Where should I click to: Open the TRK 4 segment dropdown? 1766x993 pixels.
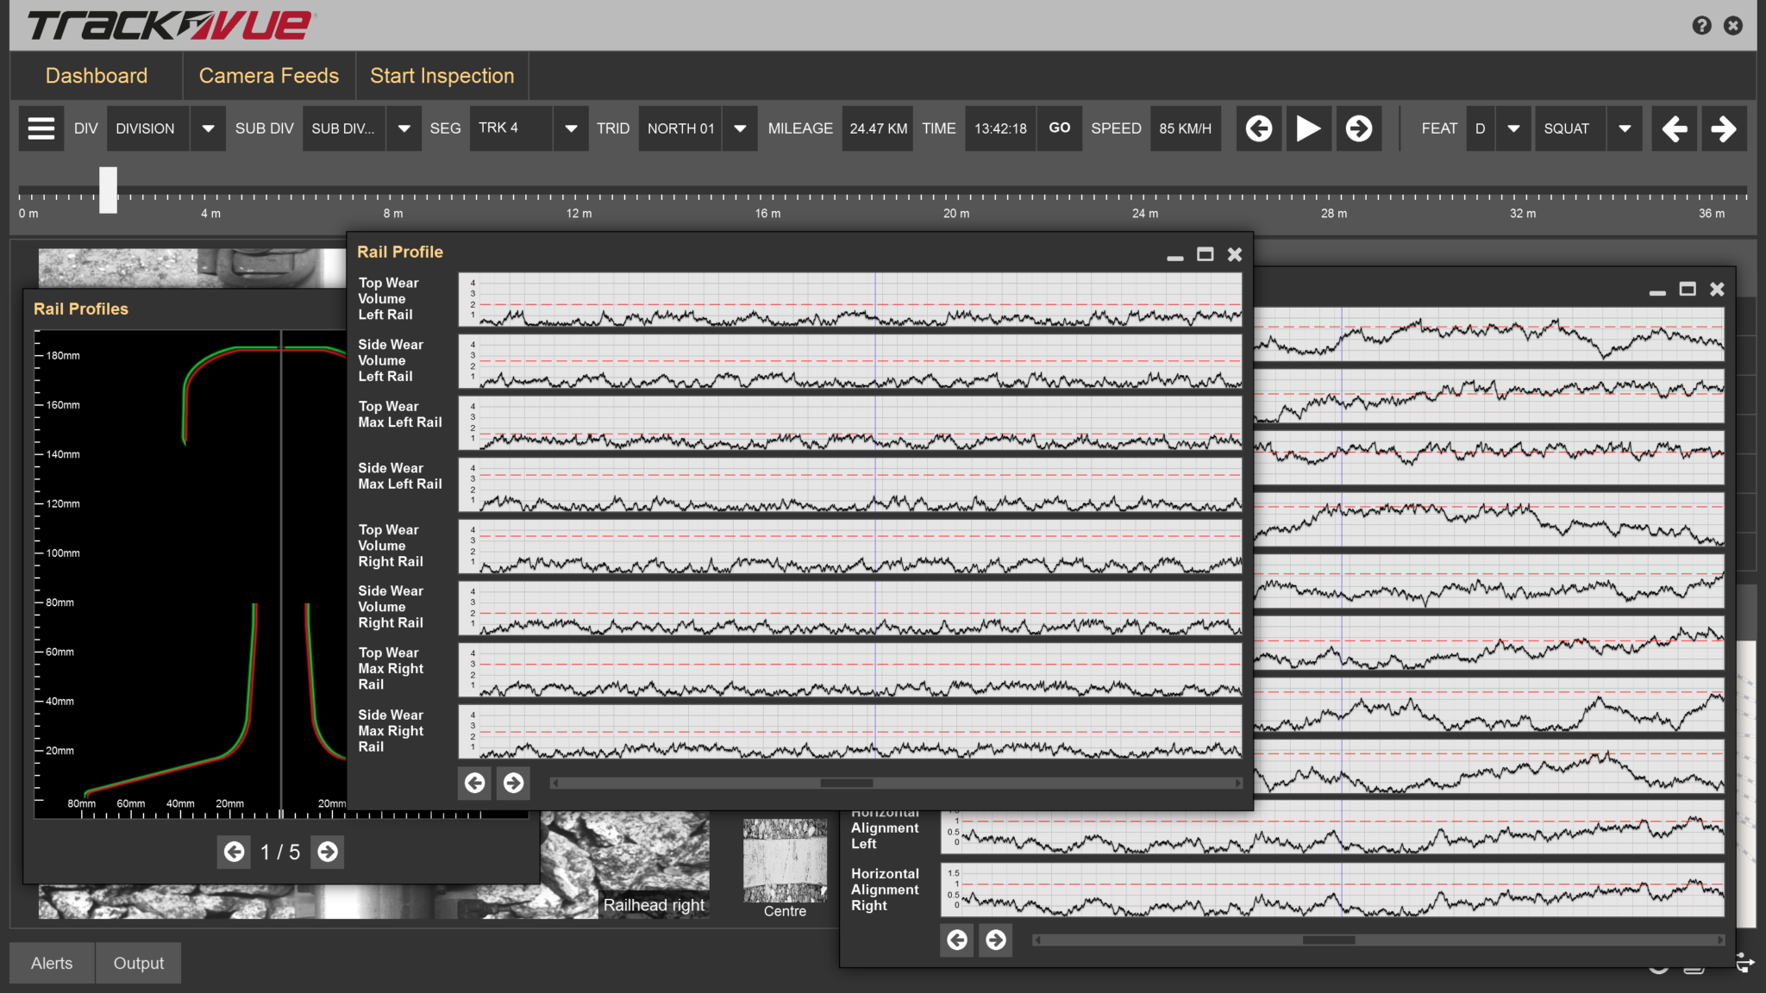coord(570,128)
